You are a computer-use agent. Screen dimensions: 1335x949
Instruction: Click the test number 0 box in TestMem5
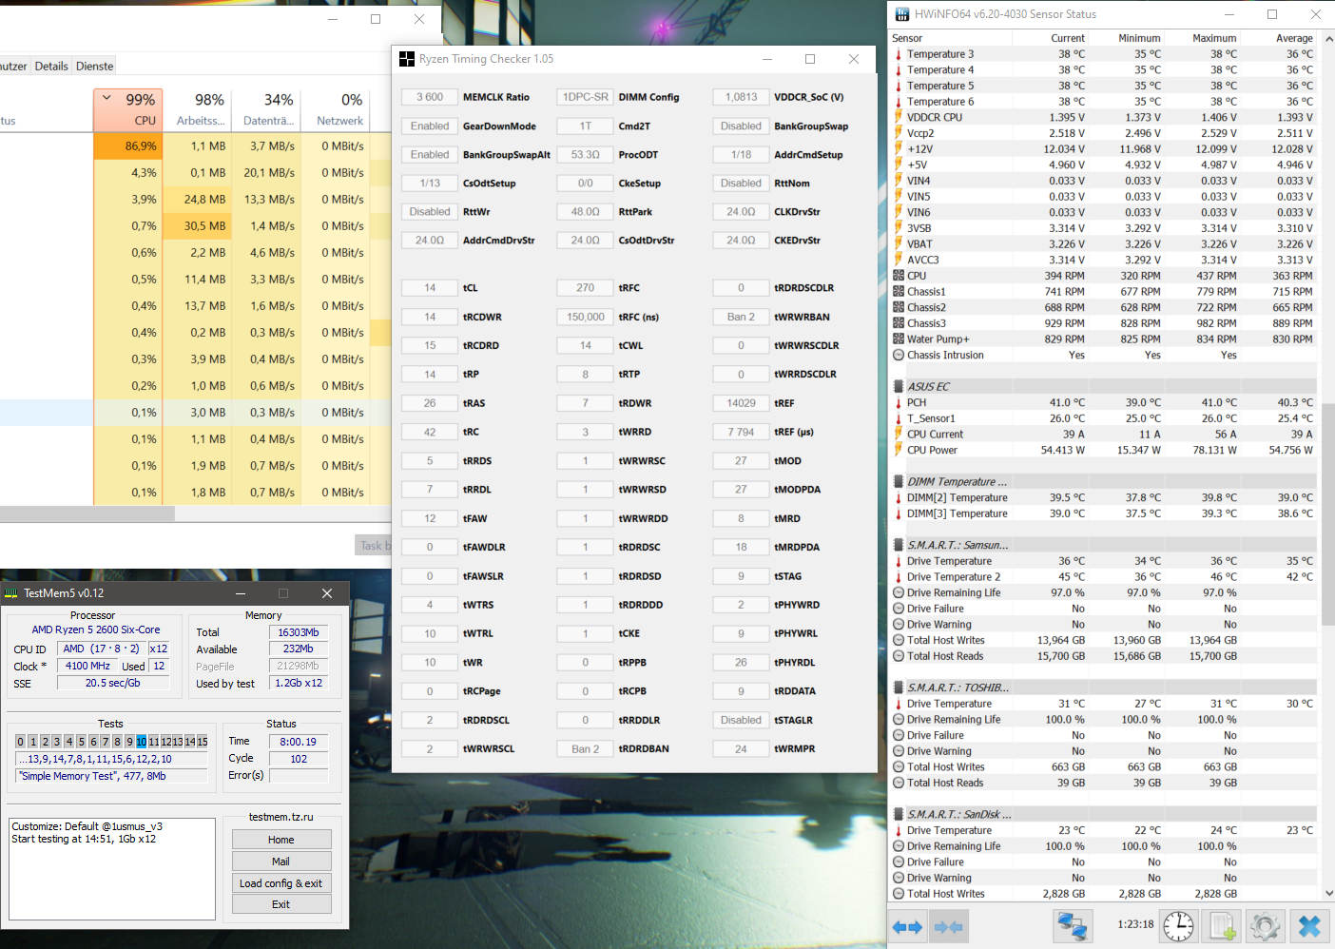click(x=20, y=742)
